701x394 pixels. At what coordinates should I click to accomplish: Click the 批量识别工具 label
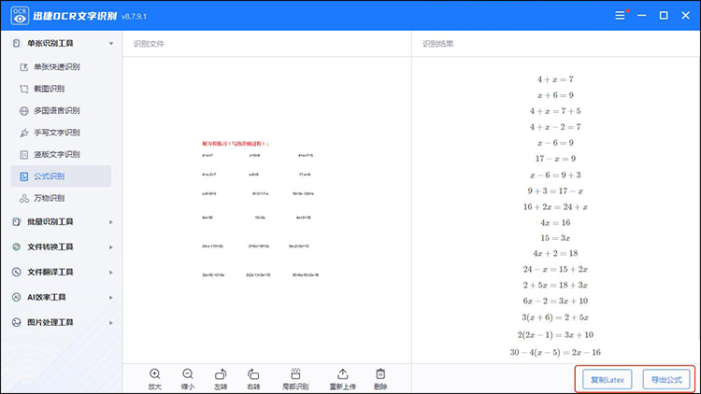pos(50,221)
